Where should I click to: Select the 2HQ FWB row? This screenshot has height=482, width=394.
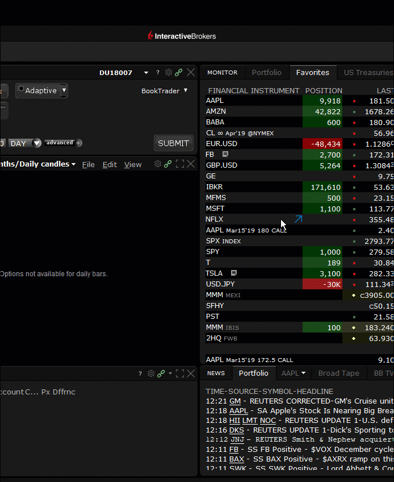(299, 338)
